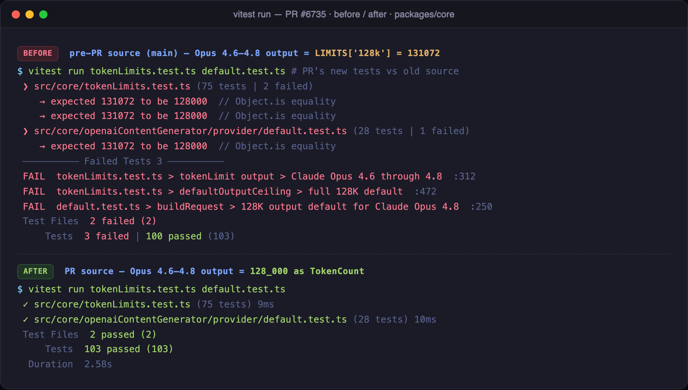Click '100 passed' in Tests summary
This screenshot has width=688, height=390.
pyautogui.click(x=174, y=236)
